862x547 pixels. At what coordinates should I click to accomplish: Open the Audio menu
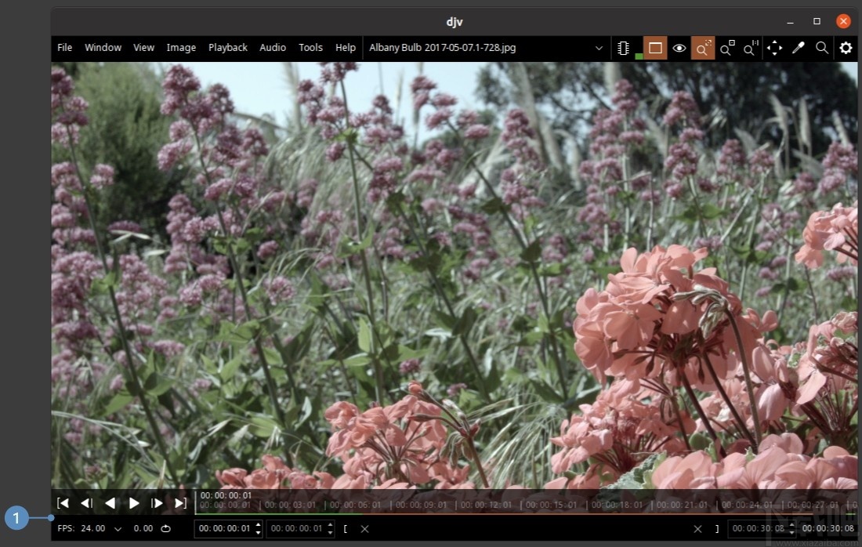point(273,48)
